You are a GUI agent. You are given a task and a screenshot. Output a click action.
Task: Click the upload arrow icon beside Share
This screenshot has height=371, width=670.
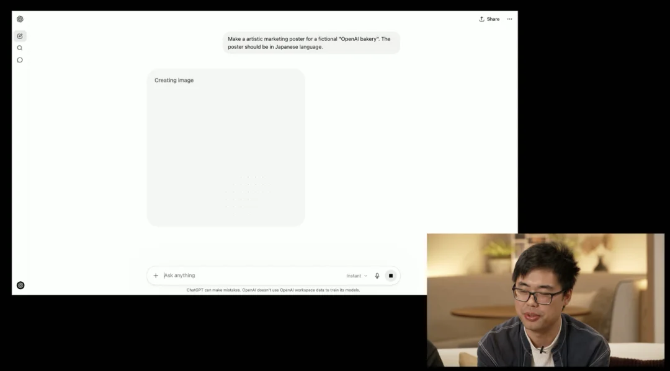pos(481,19)
